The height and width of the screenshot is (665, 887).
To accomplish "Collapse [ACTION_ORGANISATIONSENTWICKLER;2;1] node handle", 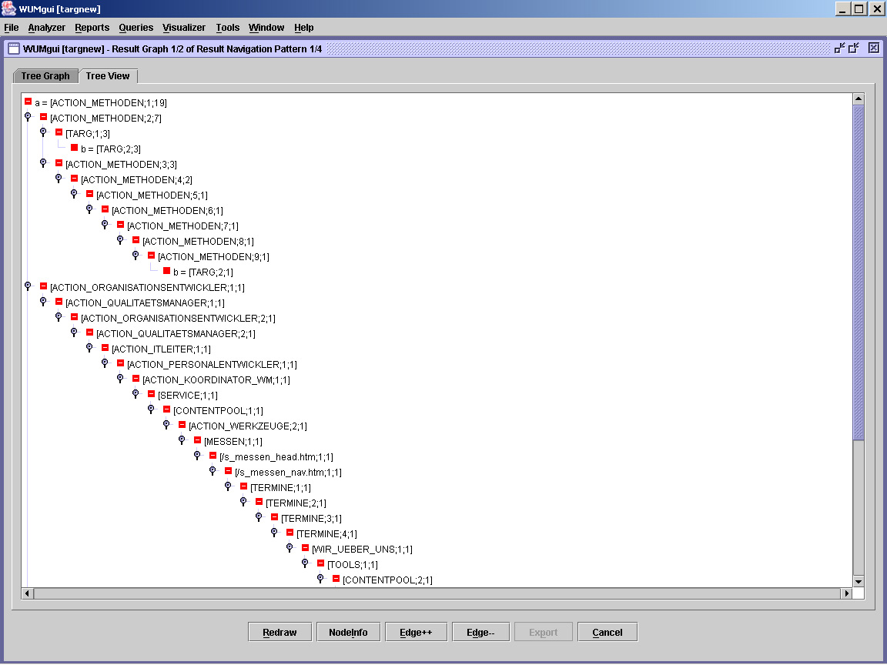I will (x=59, y=316).
